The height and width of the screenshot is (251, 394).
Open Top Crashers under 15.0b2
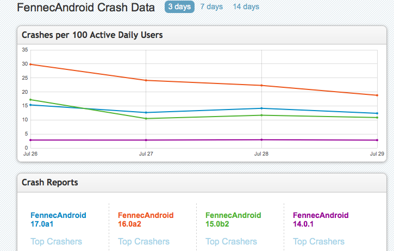click(x=232, y=241)
